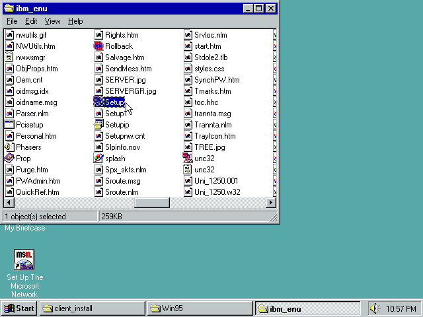The width and height of the screenshot is (423, 317).
Task: Click the 10:57 PM clock
Action: [x=401, y=308]
